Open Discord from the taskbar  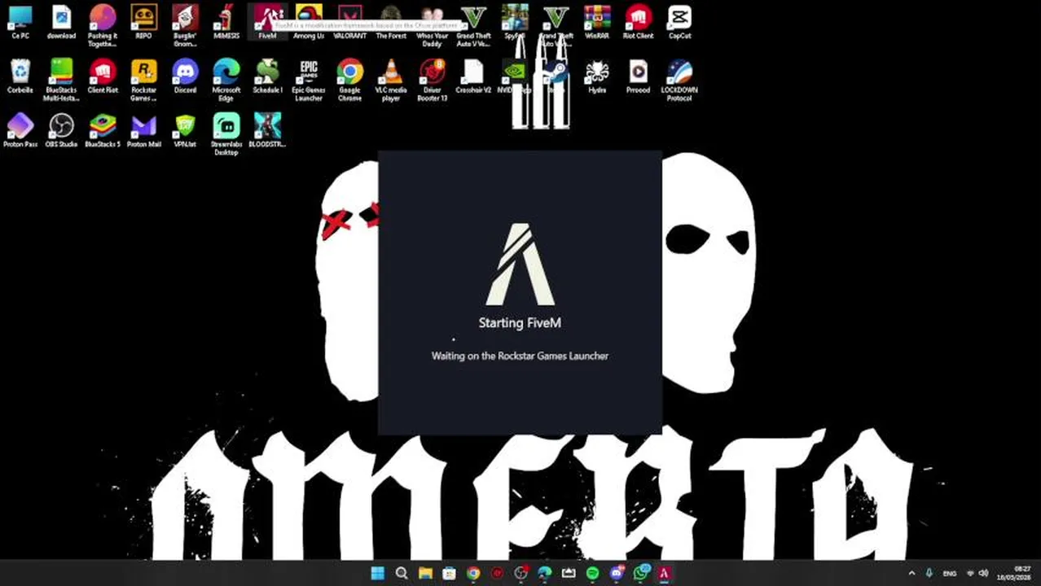617,574
